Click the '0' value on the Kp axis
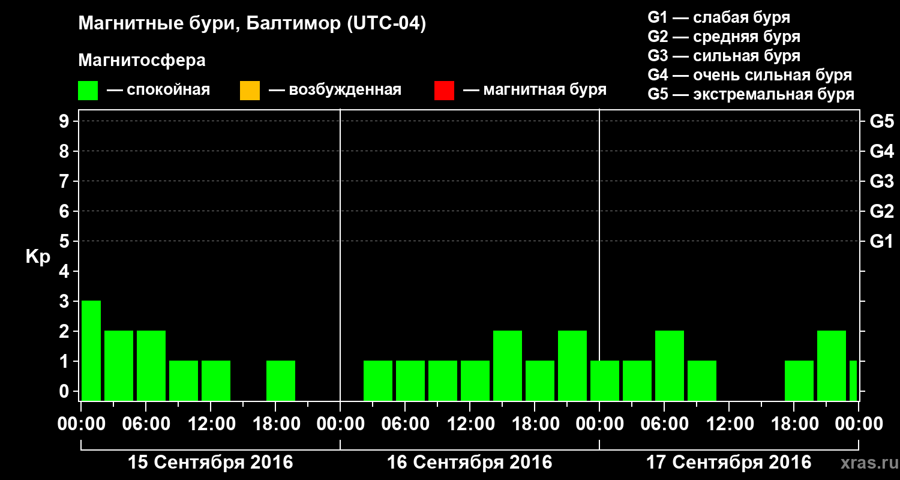Screen dimensions: 900x480 point(65,392)
